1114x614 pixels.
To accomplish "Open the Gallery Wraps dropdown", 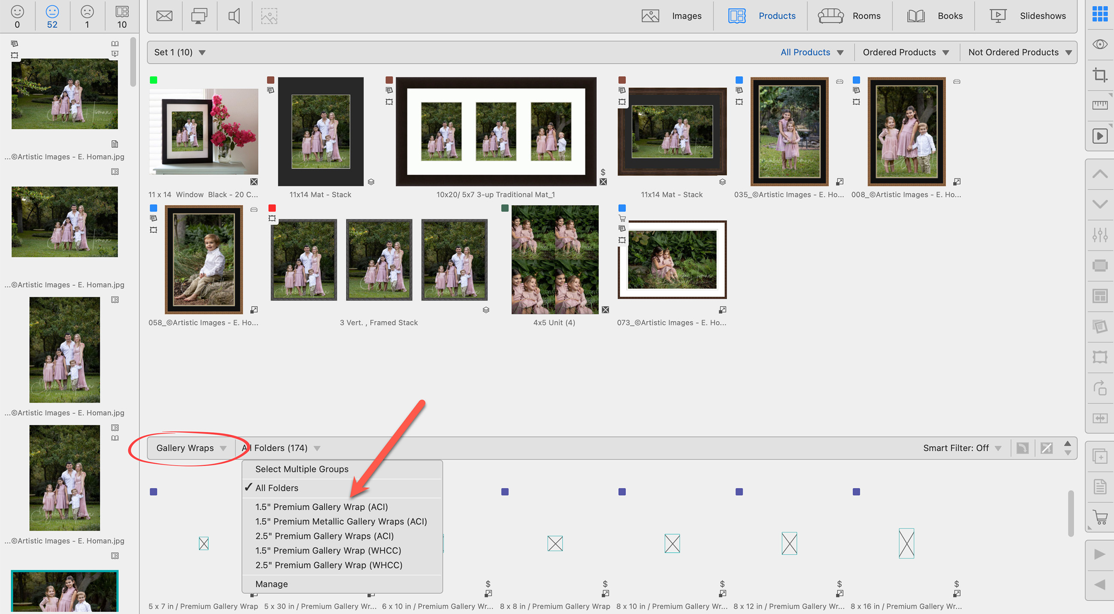I will click(x=191, y=448).
